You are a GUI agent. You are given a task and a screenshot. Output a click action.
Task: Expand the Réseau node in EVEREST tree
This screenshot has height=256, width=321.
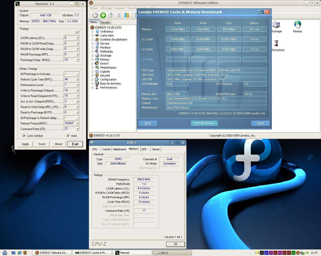92,59
